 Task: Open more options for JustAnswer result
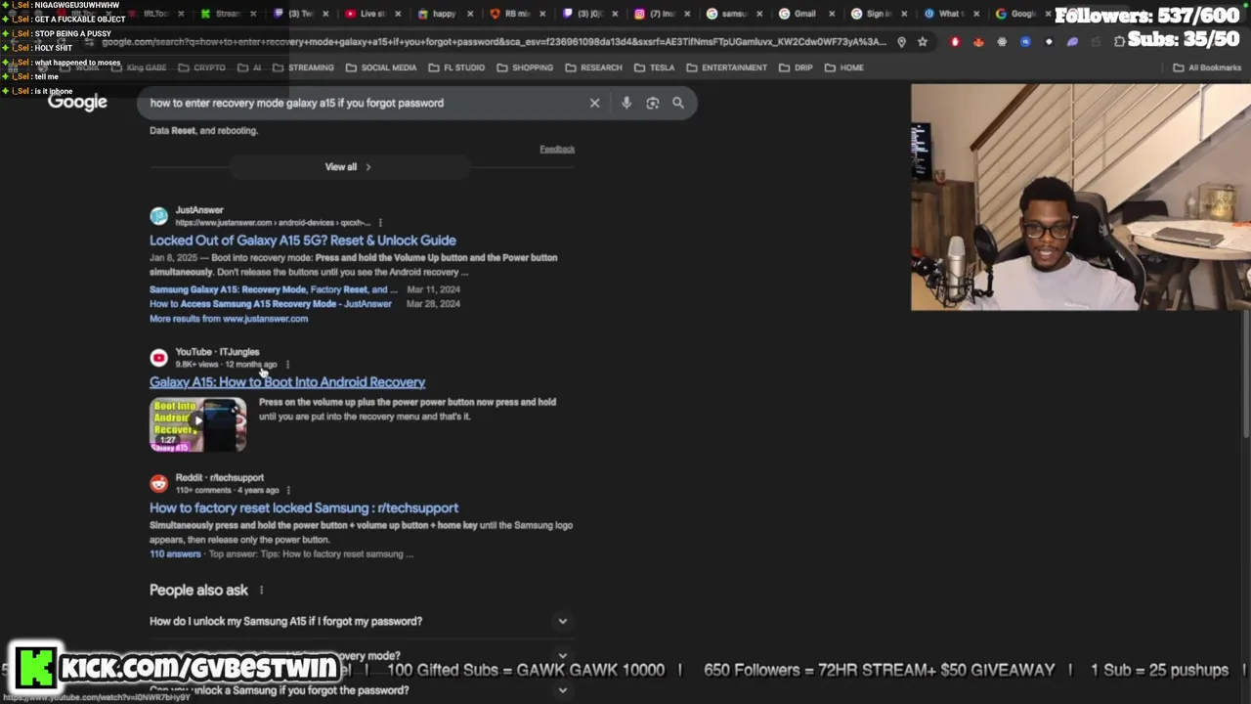(x=380, y=223)
